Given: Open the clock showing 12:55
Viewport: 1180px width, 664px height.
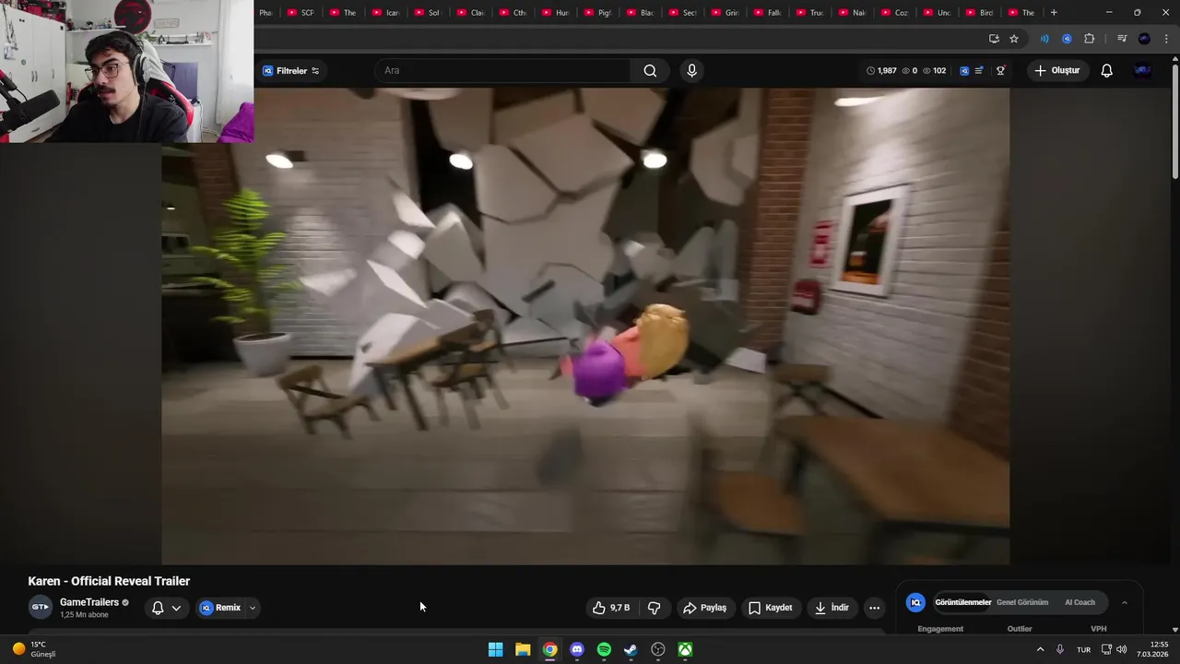Looking at the screenshot, I should [x=1154, y=649].
